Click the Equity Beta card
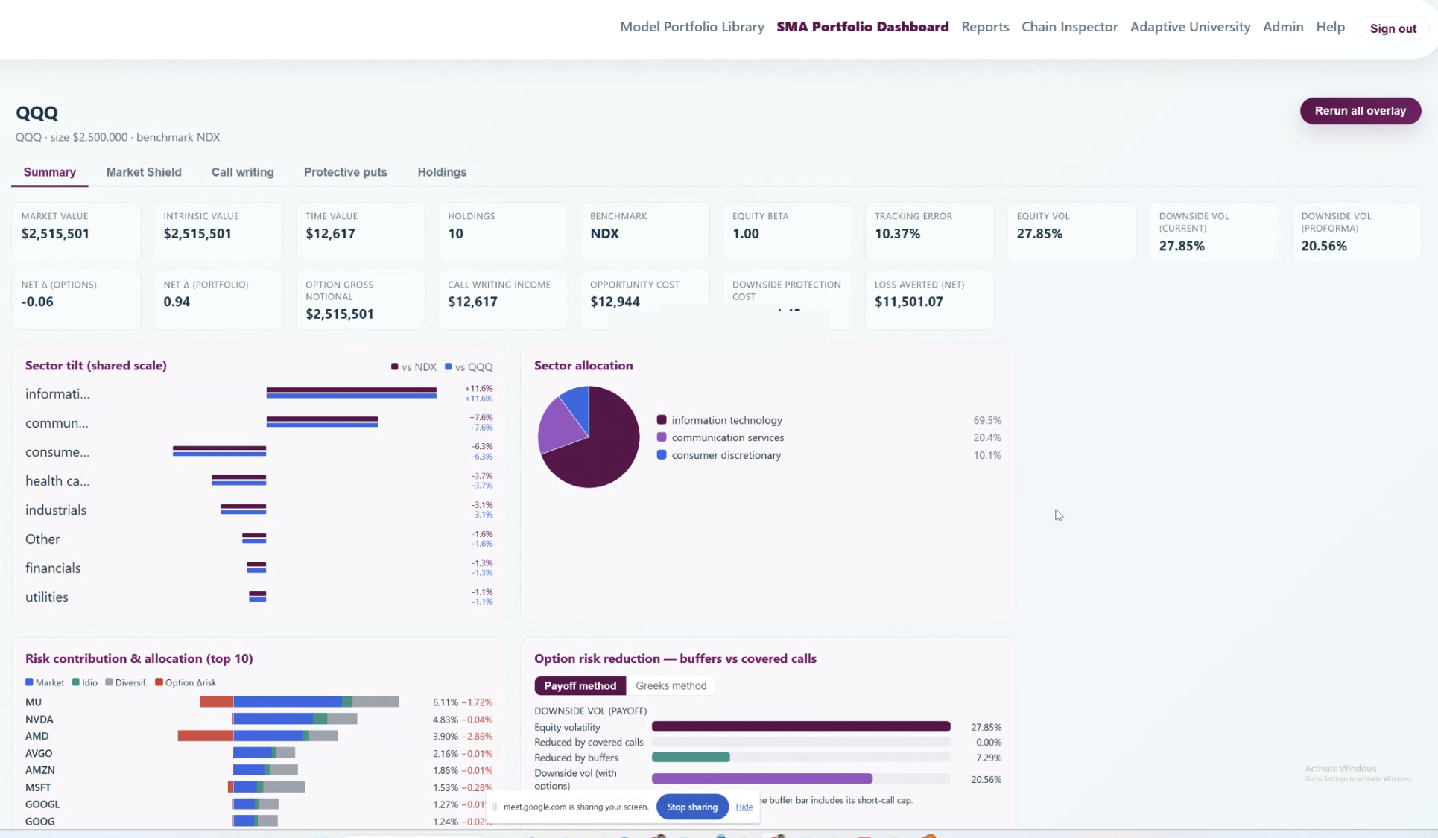 (788, 232)
